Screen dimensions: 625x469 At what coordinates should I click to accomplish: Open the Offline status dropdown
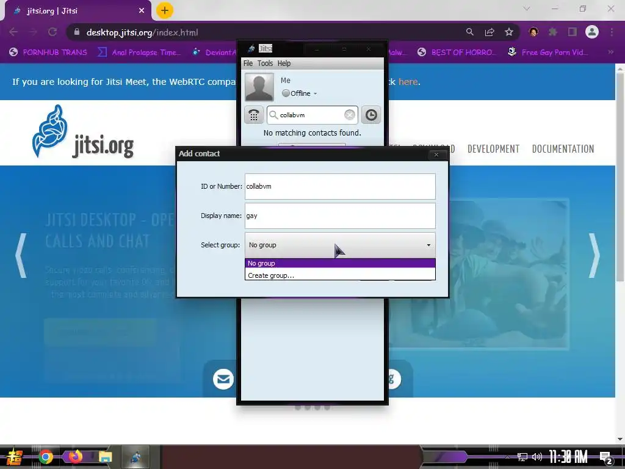click(x=300, y=93)
